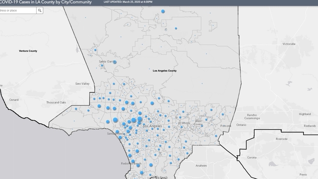
Task: Click the Anaheim city label
Action: 201,166
